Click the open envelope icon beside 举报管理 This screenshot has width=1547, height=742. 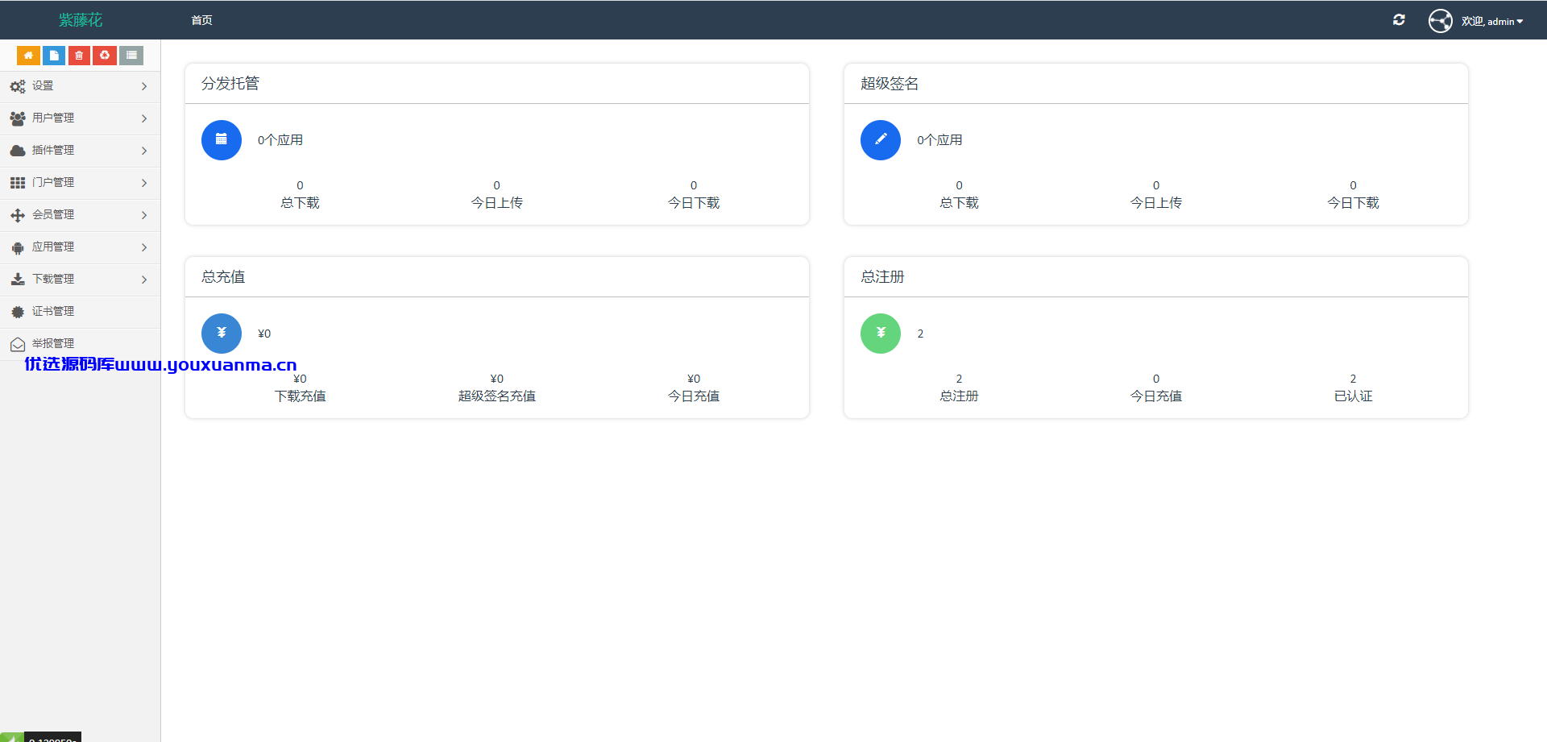point(18,344)
